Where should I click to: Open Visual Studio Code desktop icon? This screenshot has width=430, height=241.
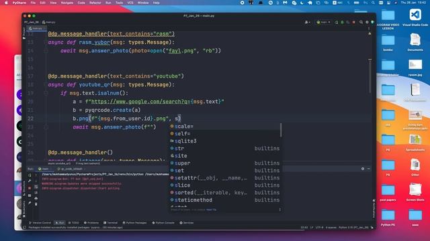415,17
